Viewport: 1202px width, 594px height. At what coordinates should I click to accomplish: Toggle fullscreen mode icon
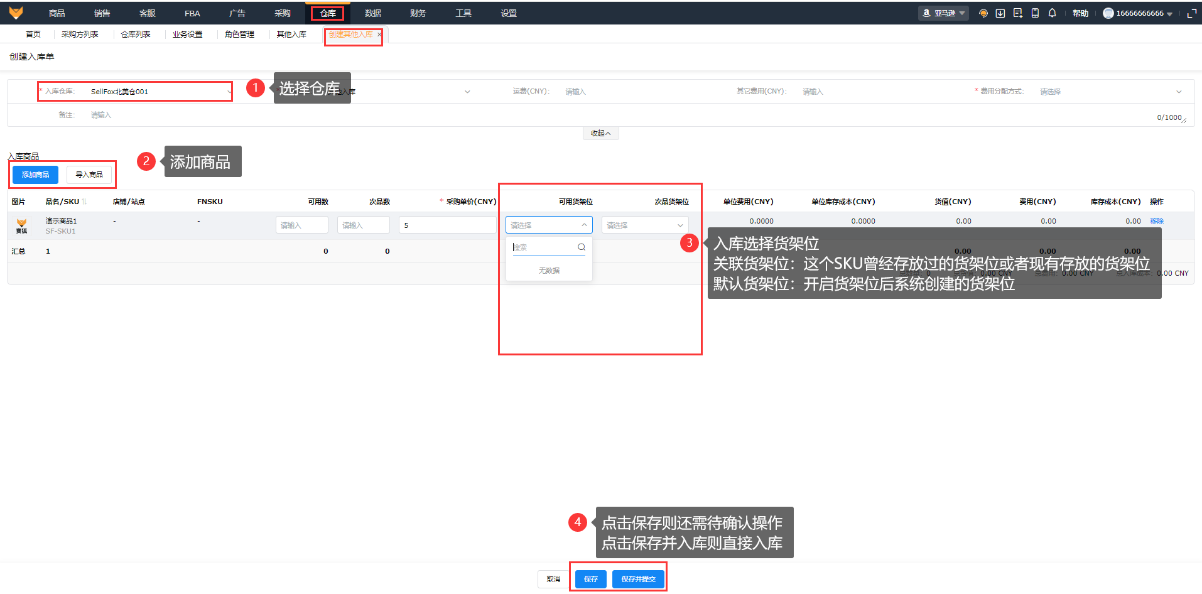pos(1191,13)
